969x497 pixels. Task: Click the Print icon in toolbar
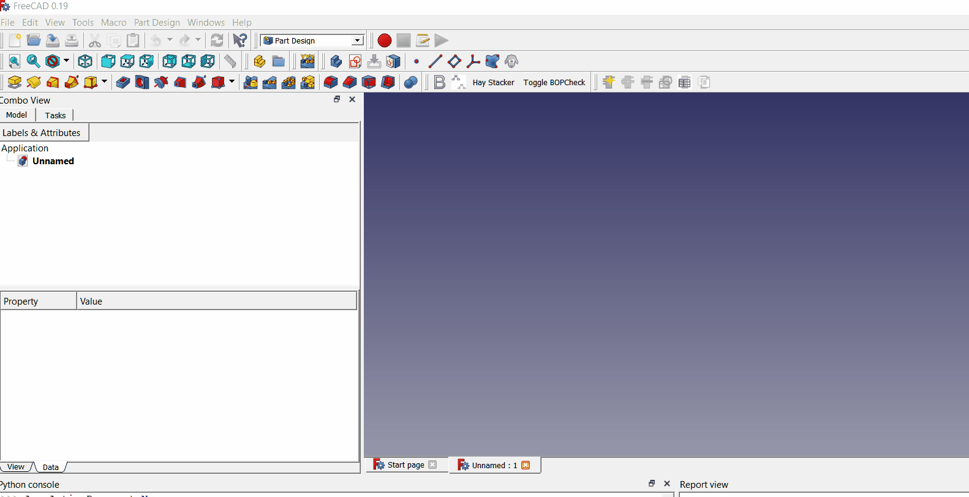72,40
